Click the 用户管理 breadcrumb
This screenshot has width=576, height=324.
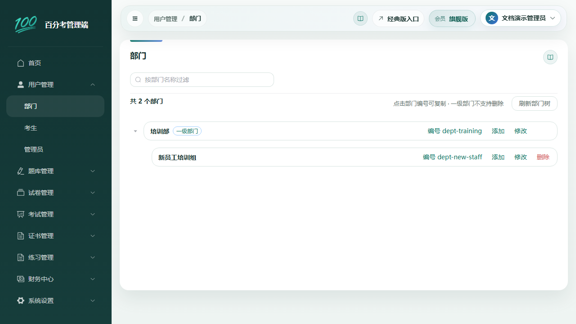click(x=166, y=19)
